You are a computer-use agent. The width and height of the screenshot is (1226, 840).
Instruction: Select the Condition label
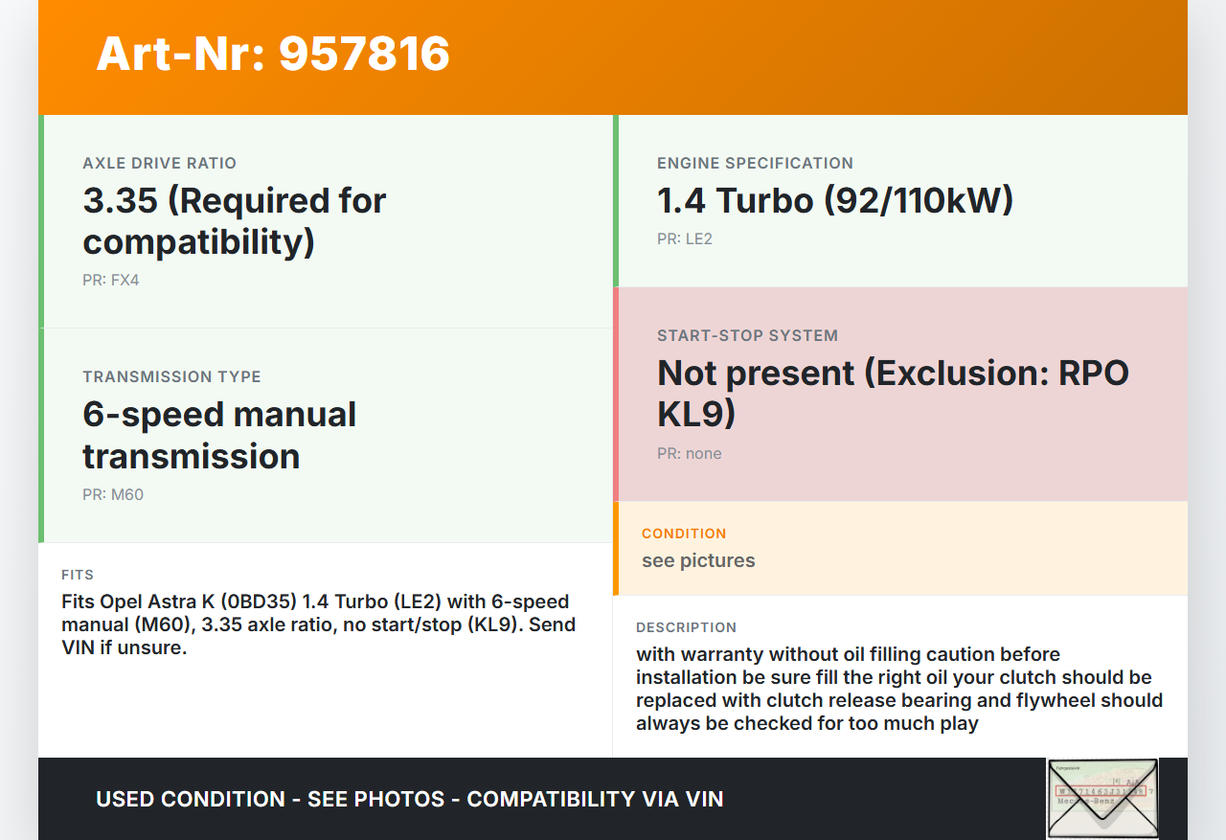tap(684, 534)
